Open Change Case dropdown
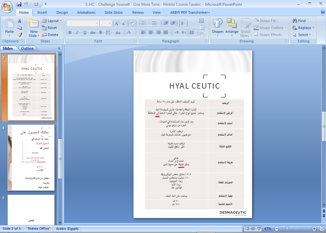 tap(119, 32)
